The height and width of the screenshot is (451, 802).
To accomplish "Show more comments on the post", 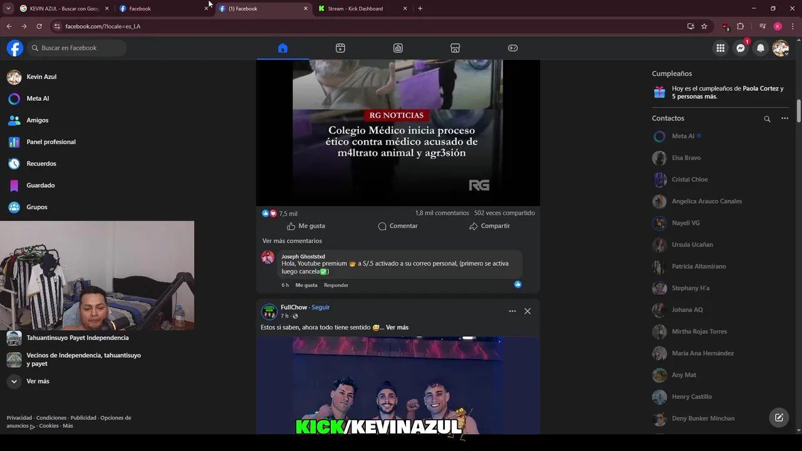I will [292, 241].
